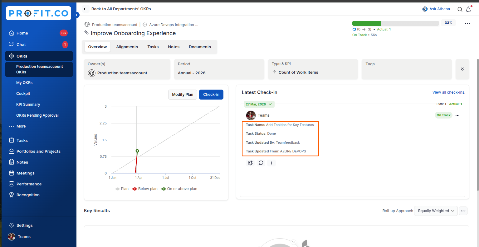The height and width of the screenshot is (247, 479).
Task: Expand More sidebar options
Action: coord(17,126)
